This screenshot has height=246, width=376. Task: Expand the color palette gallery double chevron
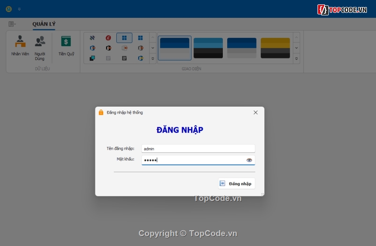coord(296,59)
